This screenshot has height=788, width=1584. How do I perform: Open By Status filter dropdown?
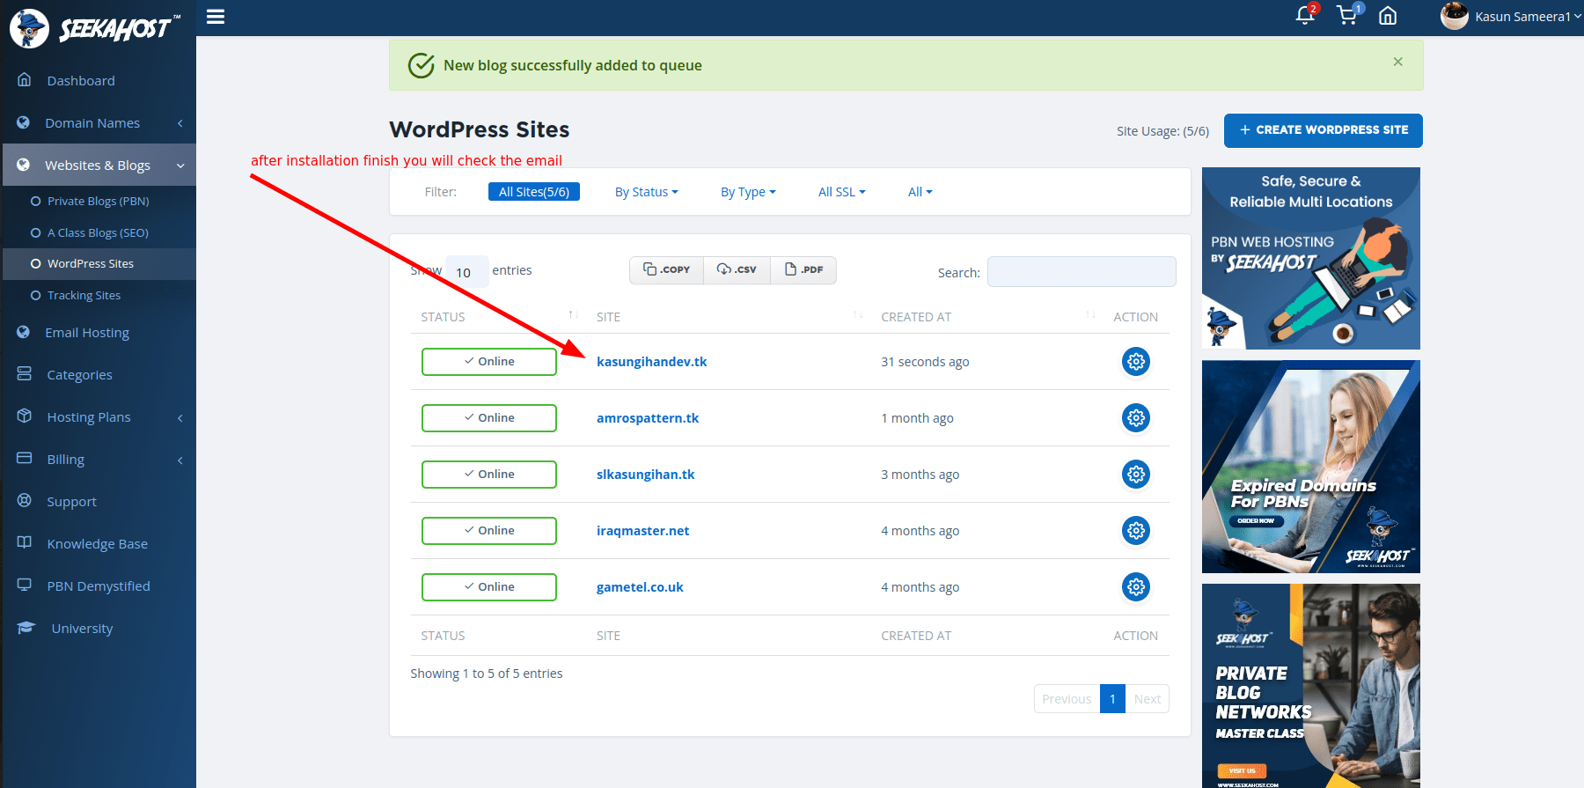[x=646, y=192]
